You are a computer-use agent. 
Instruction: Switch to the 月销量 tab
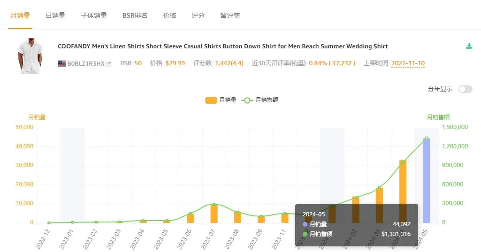pyautogui.click(x=20, y=15)
